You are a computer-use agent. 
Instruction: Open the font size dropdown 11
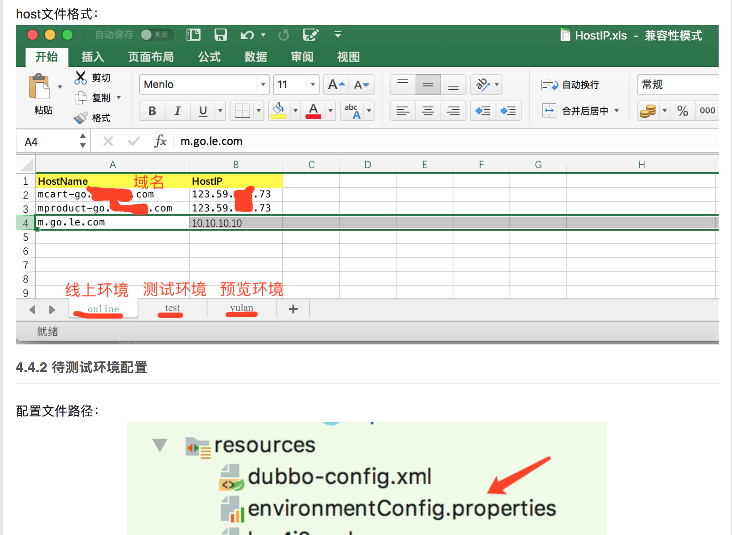[x=313, y=85]
